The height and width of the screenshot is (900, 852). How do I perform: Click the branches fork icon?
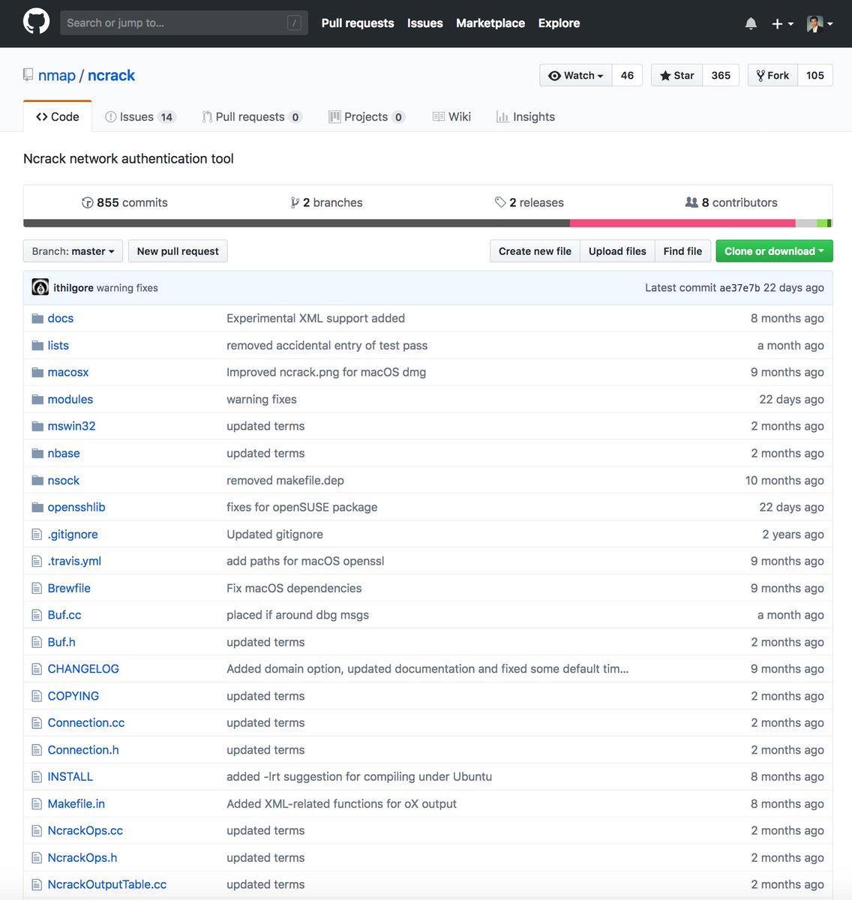pyautogui.click(x=295, y=202)
